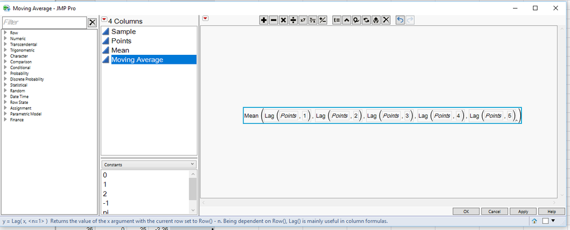Screen dimensions: 570x230
Task: Open the Constants dropdown list
Action: (x=149, y=164)
